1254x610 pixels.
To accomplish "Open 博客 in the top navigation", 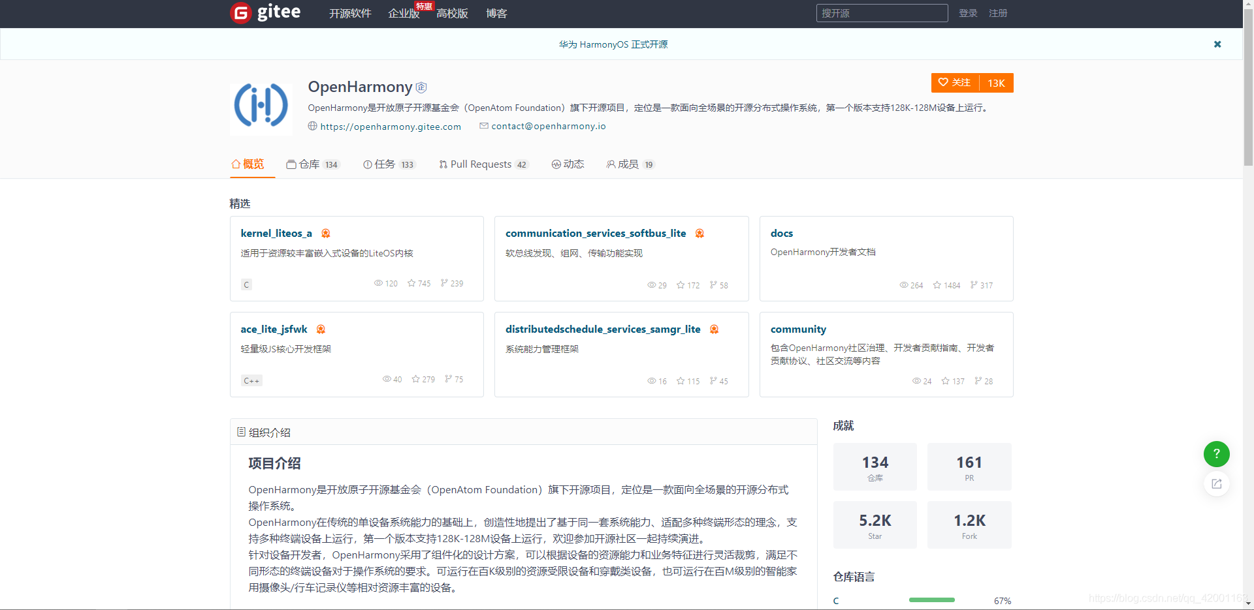I will point(496,14).
